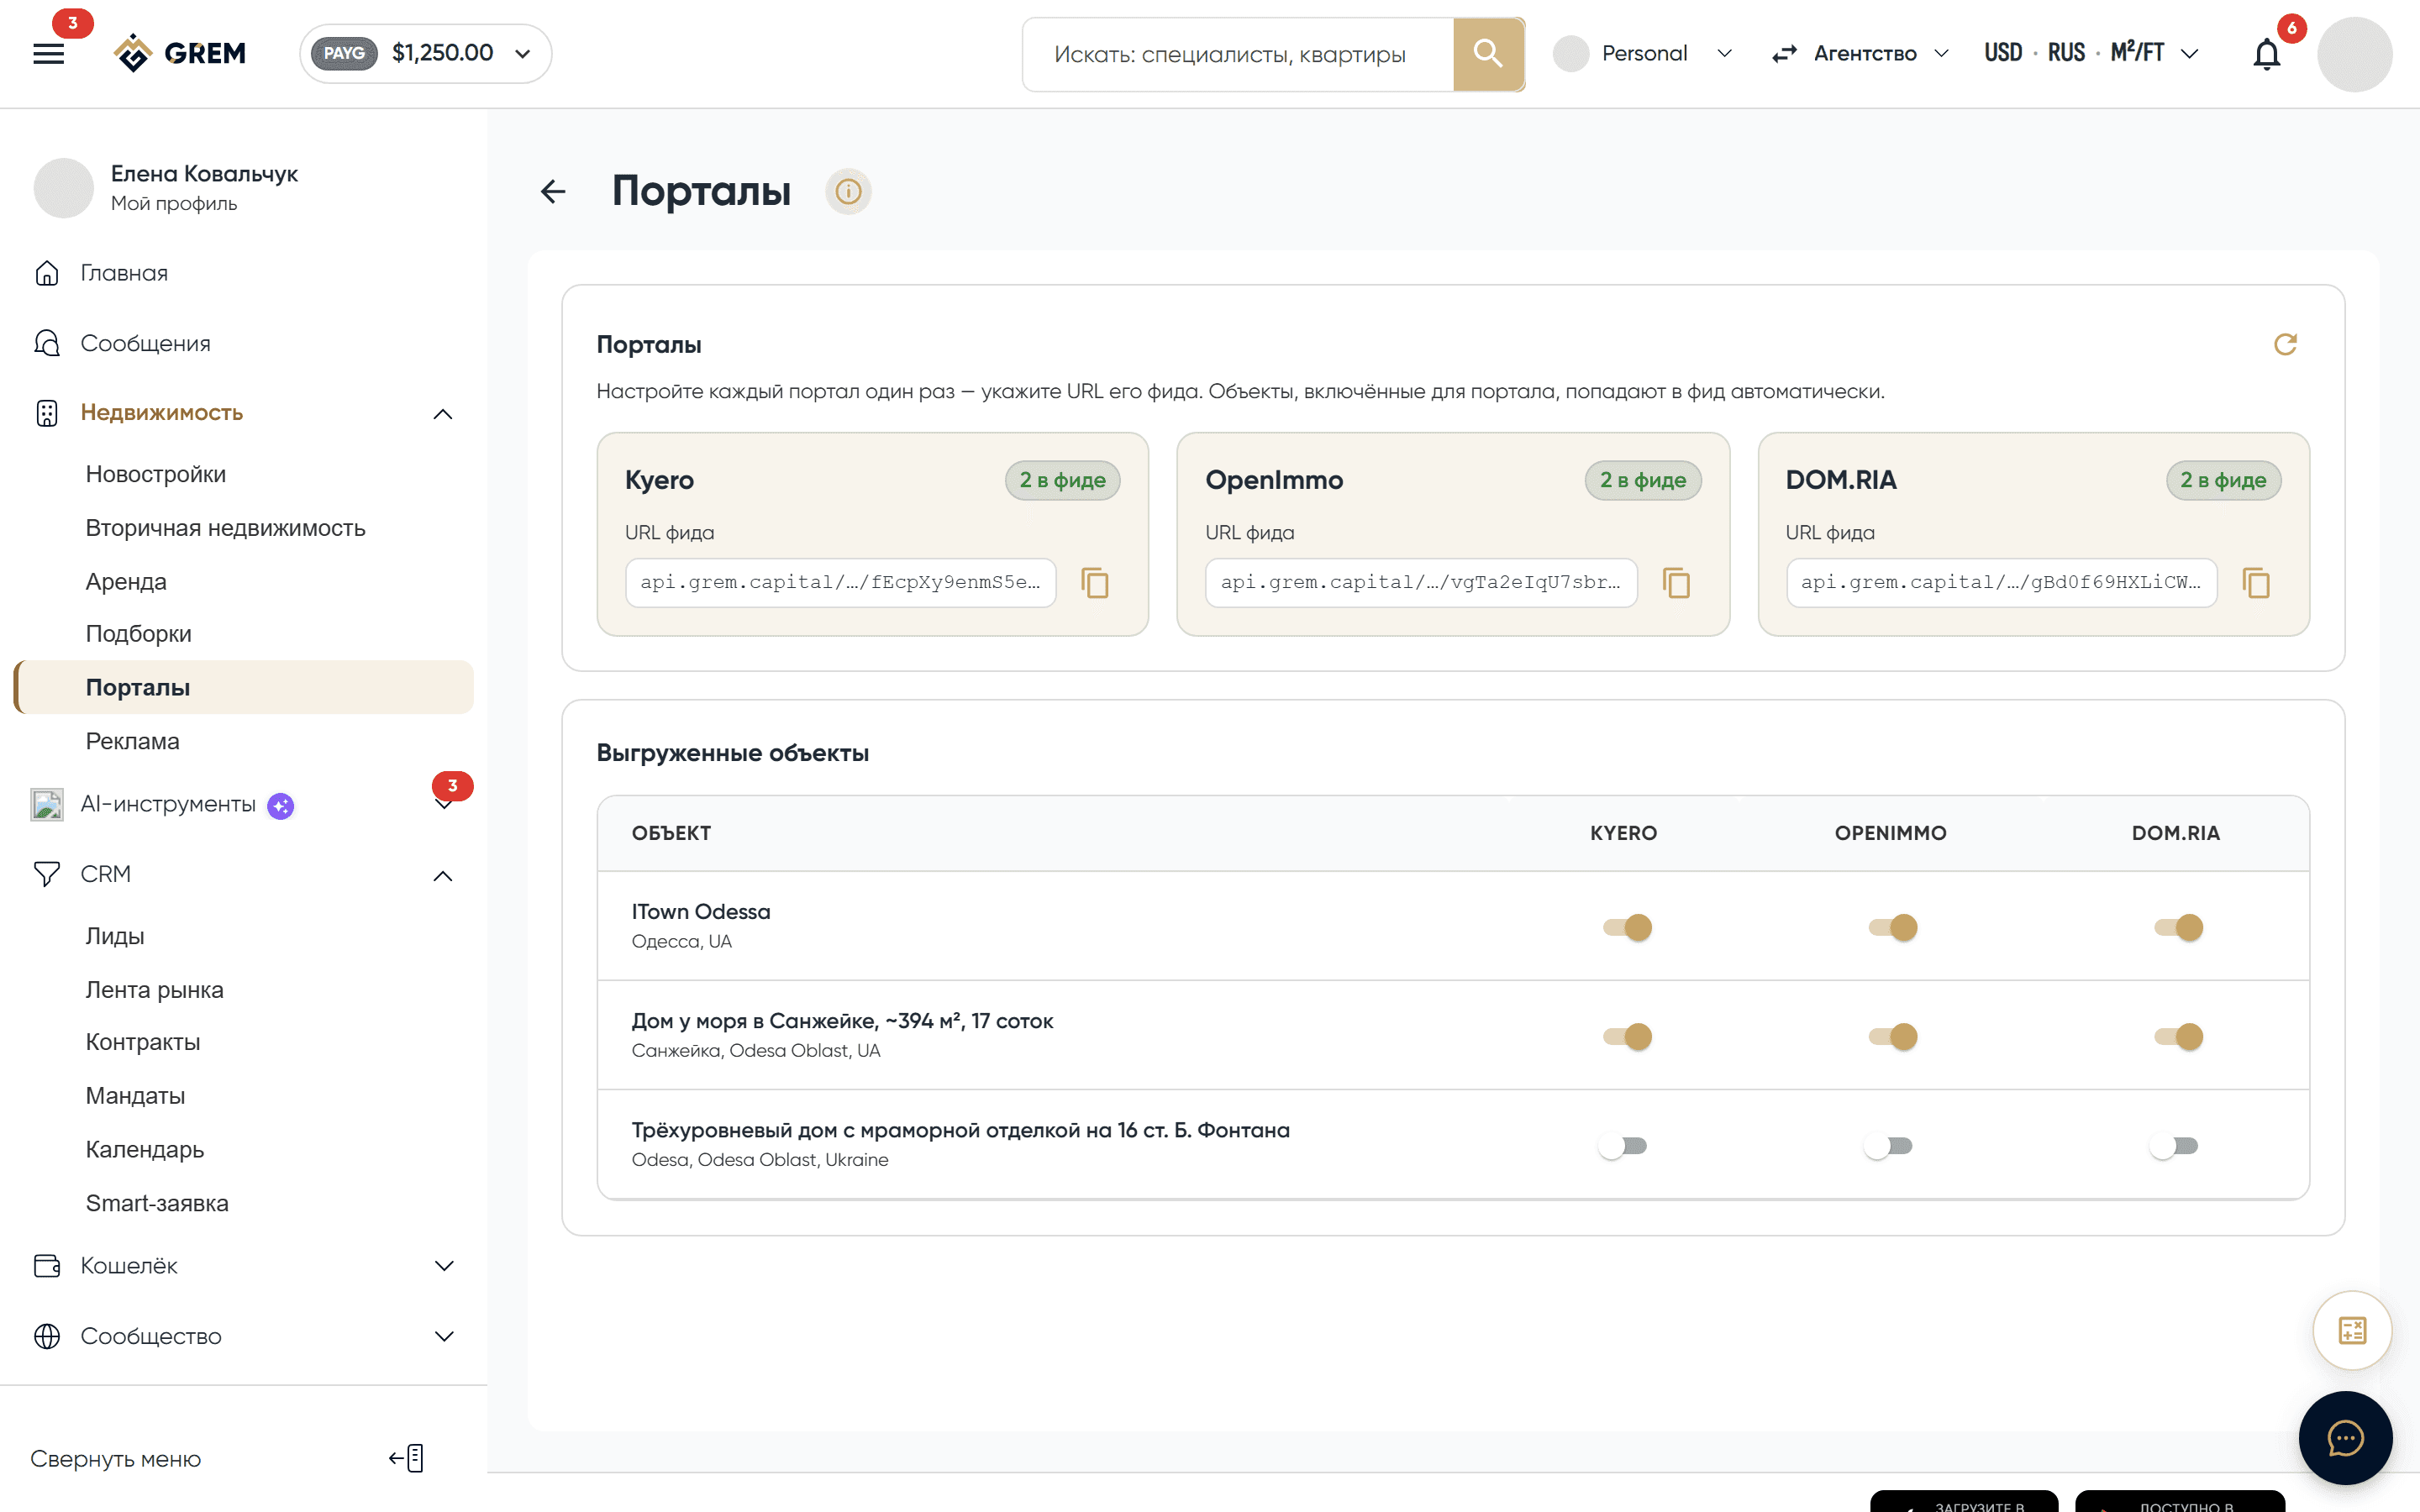
Task: Open Лиды under CRM
Action: [115, 936]
